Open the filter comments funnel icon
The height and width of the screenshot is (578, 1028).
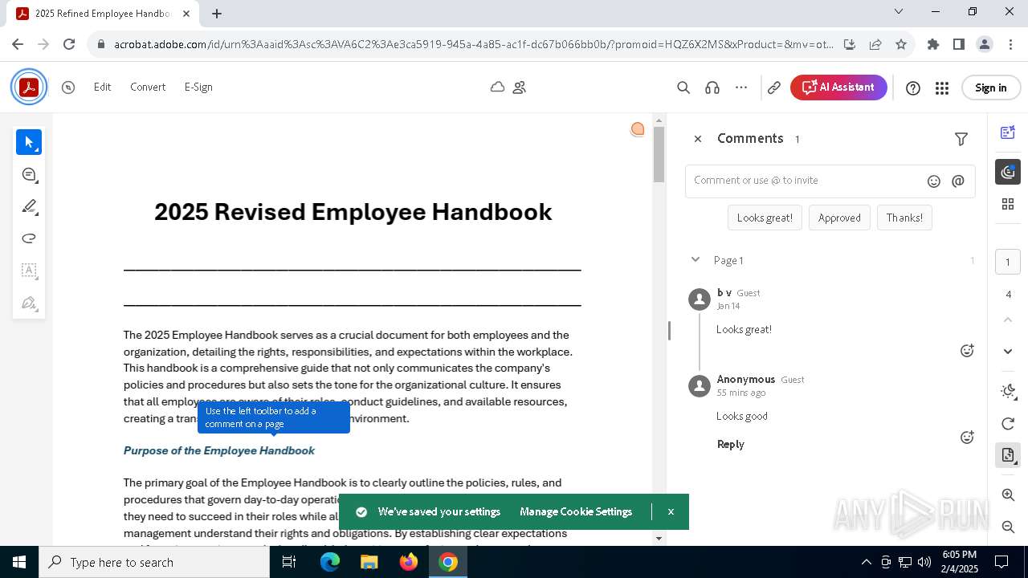point(961,139)
